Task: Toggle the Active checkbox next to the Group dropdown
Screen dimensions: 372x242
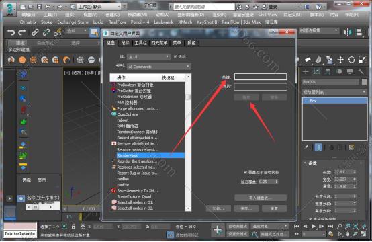Action: (x=175, y=56)
